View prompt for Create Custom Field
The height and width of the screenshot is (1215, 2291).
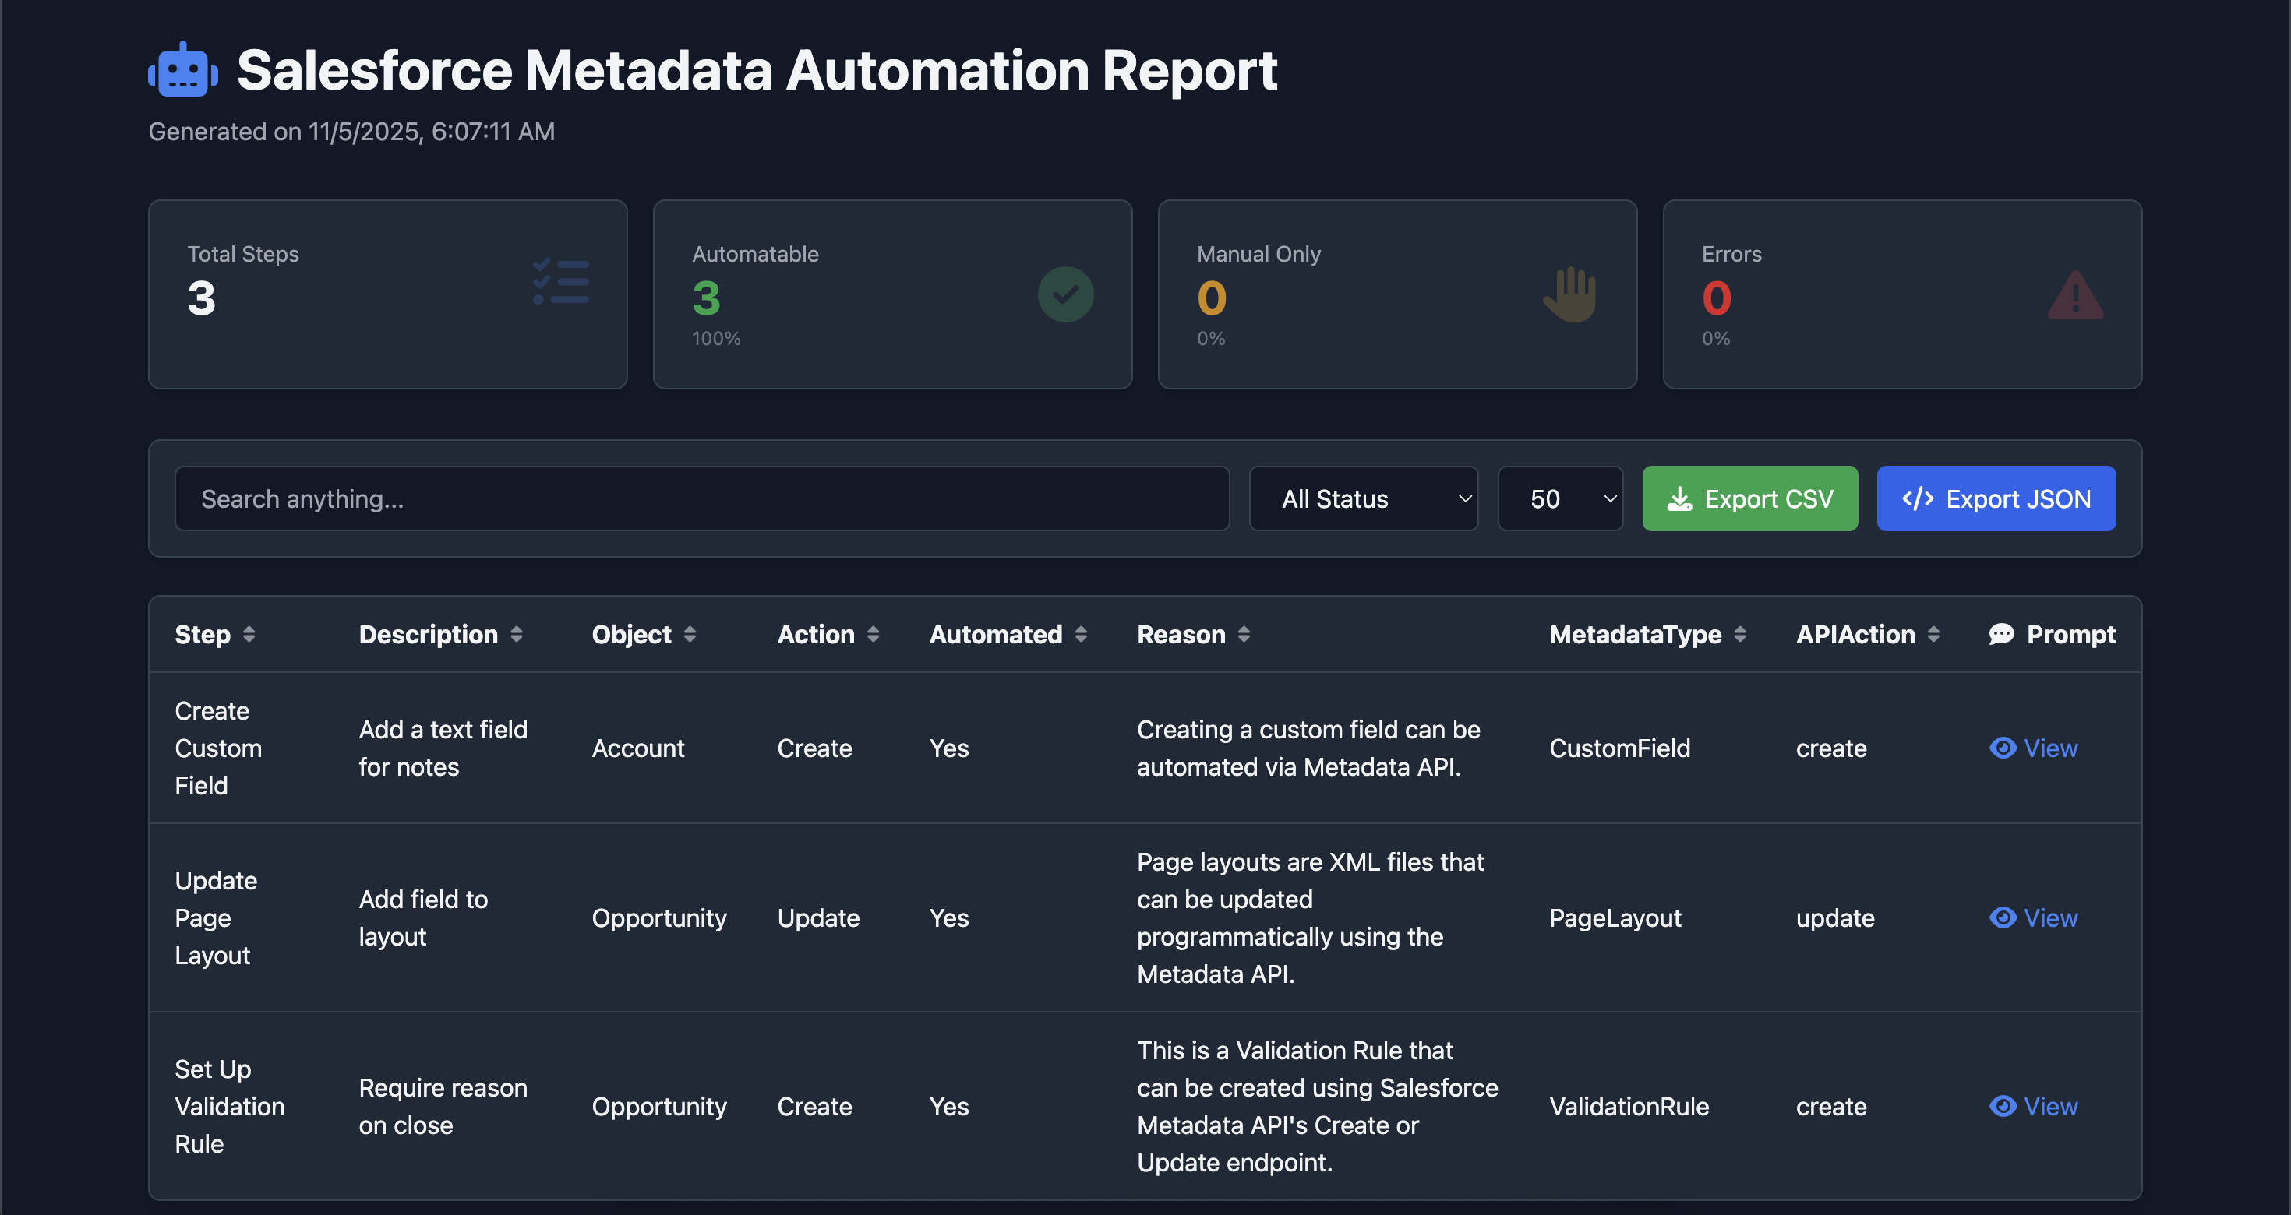[2033, 748]
